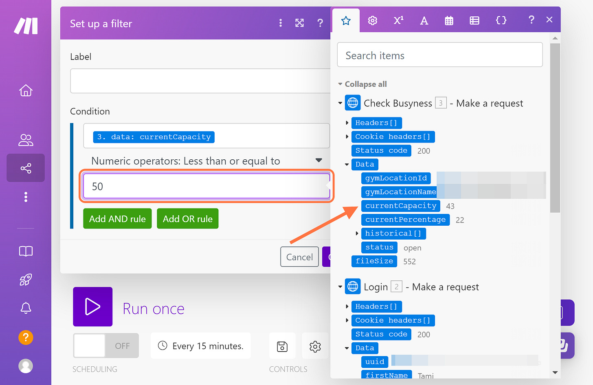Click the Search items field
Image resolution: width=593 pixels, height=385 pixels.
440,55
